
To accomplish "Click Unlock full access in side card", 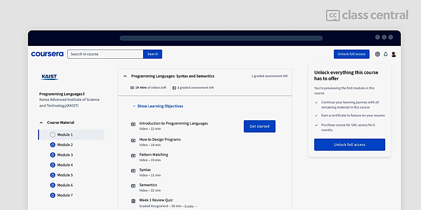I will coord(349,145).
